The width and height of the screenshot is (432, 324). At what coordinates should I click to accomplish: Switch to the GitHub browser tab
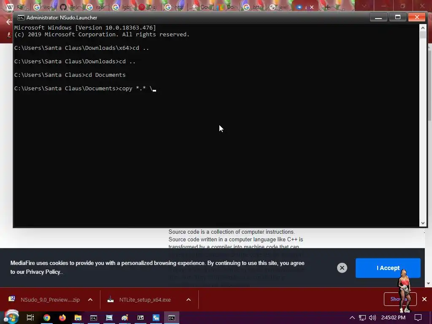pyautogui.click(x=70, y=7)
